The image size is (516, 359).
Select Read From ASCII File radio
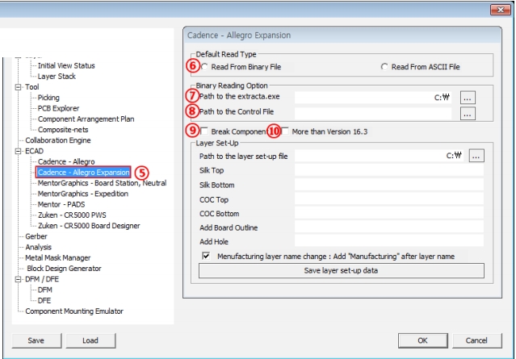click(384, 67)
